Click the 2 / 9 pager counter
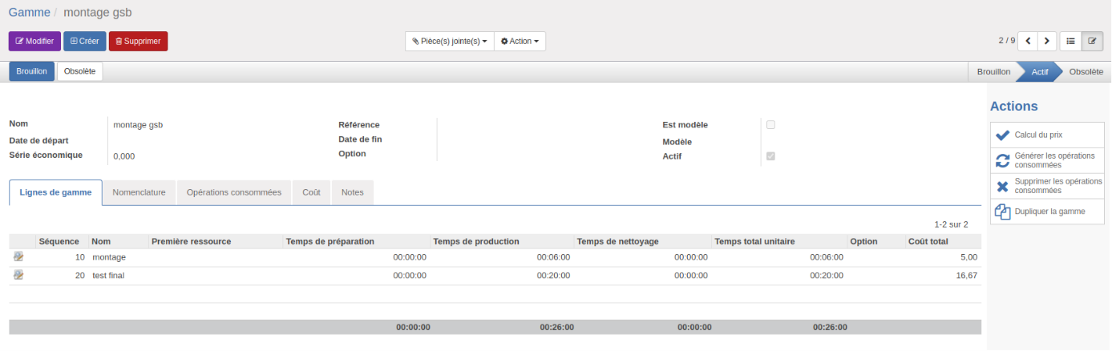The image size is (1112, 351). (1006, 41)
